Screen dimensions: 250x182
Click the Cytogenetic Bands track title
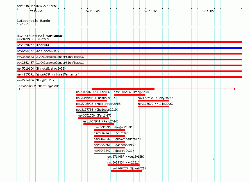pos(33,21)
